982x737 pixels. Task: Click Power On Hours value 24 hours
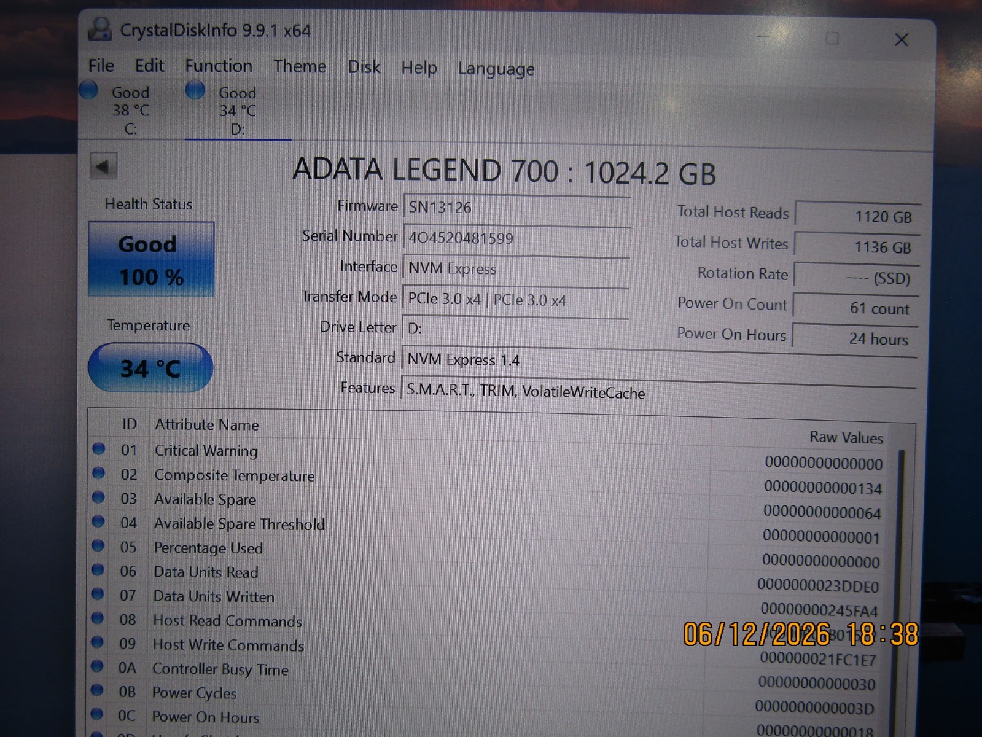(x=854, y=338)
